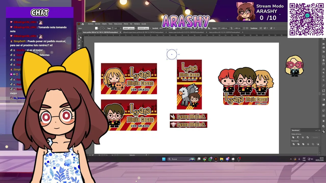Image resolution: width=326 pixels, height=183 pixels.
Task: Open File Explorer from the taskbar
Action: [222, 159]
